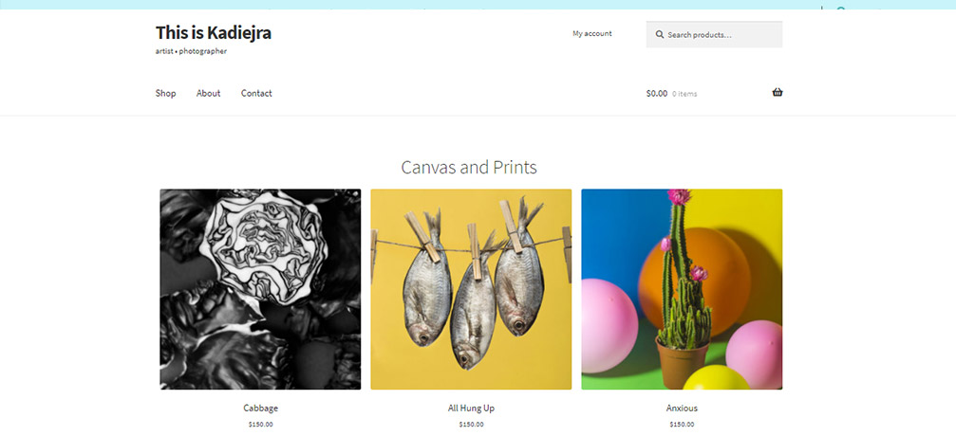956x436 pixels.
Task: Click the All Hung Up product title
Action: pos(471,409)
